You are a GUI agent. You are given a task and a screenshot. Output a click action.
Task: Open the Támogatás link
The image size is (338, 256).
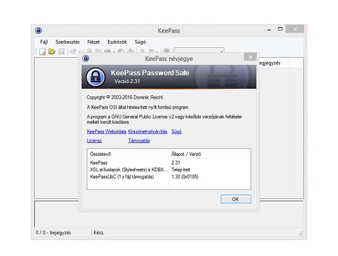(x=139, y=141)
